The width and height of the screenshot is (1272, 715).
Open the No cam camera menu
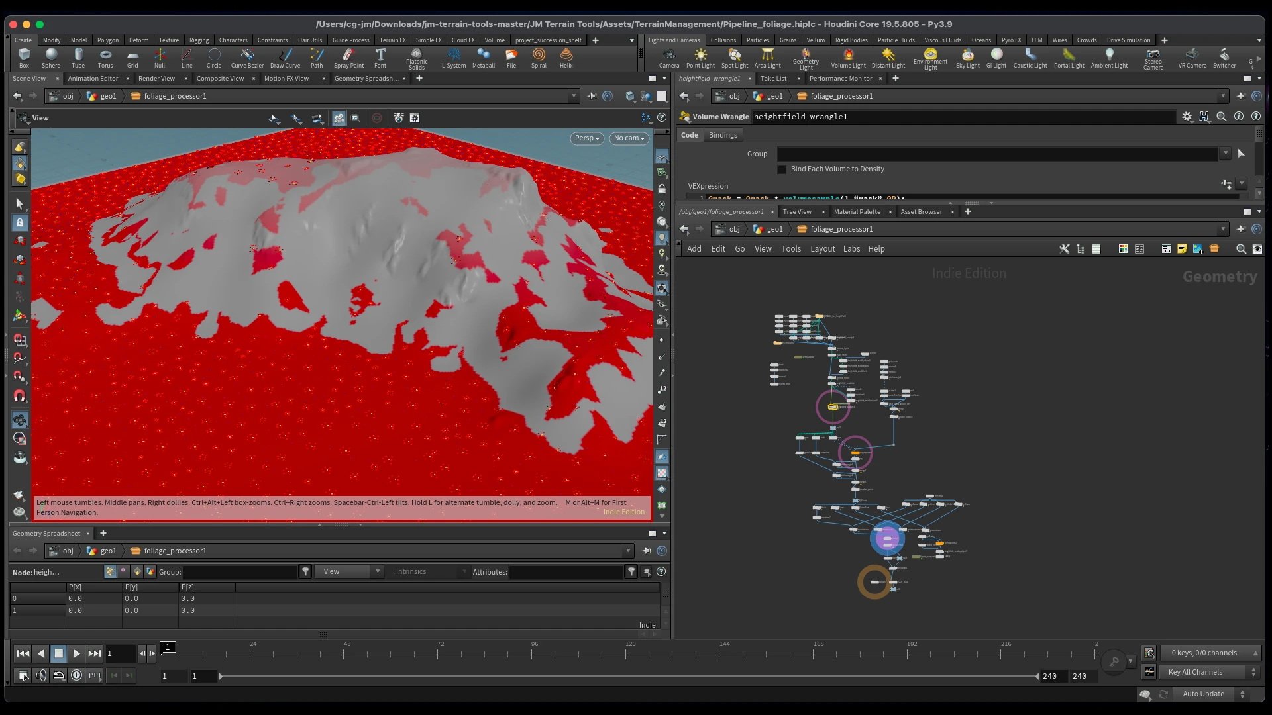[x=629, y=138]
